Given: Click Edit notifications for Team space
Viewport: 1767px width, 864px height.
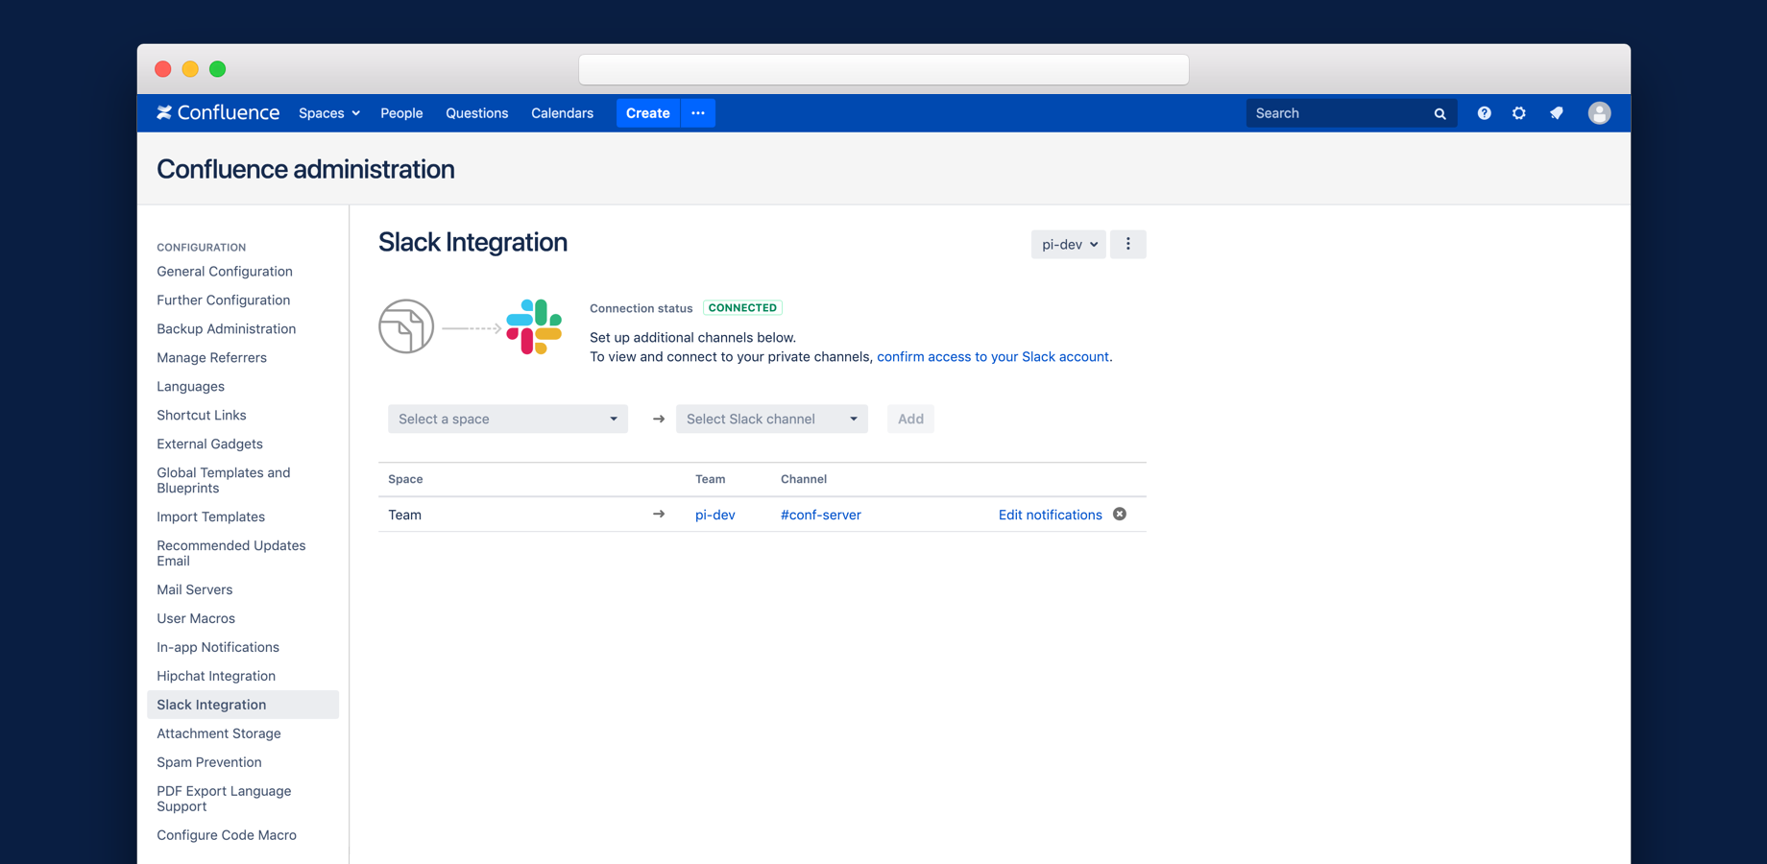Looking at the screenshot, I should click(x=1050, y=515).
